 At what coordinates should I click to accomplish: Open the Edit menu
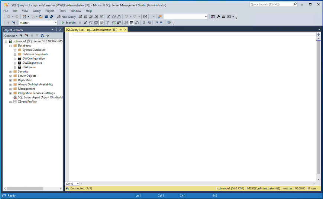15,11
